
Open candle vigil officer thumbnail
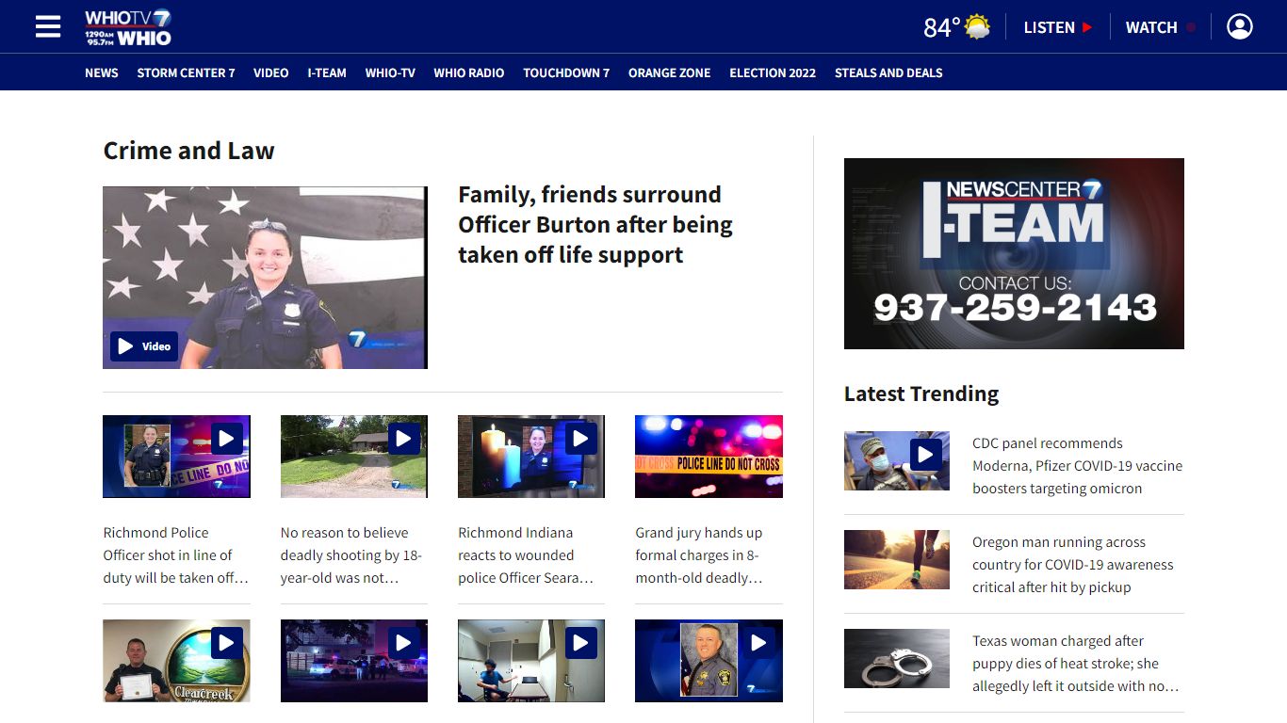click(x=530, y=457)
